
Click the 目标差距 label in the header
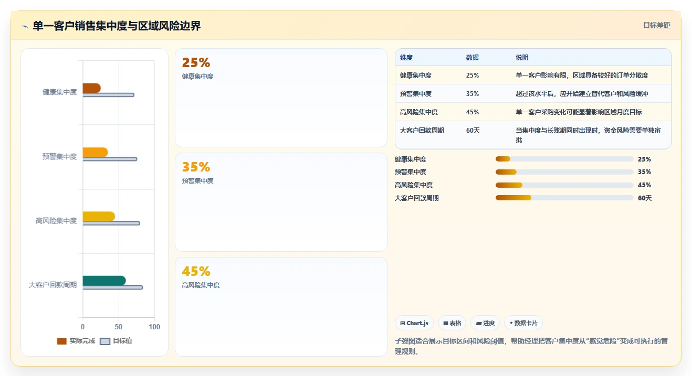coord(657,25)
